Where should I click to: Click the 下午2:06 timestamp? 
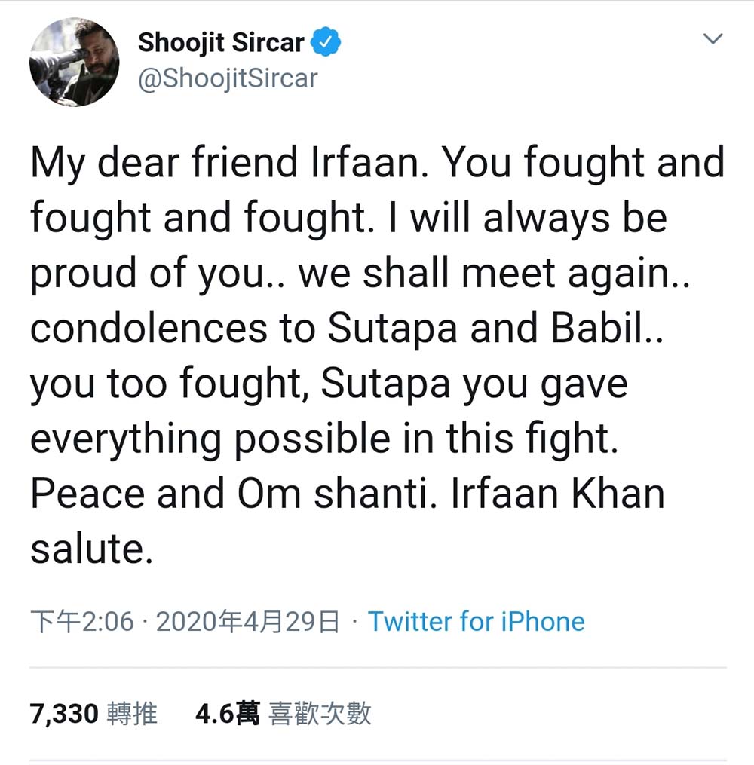(x=82, y=622)
